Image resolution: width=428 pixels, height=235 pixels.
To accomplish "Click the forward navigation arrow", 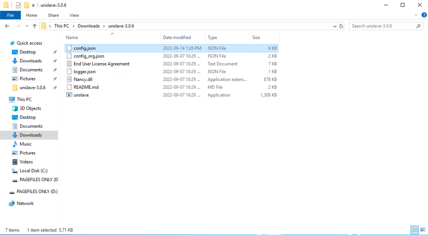I will click(18, 26).
